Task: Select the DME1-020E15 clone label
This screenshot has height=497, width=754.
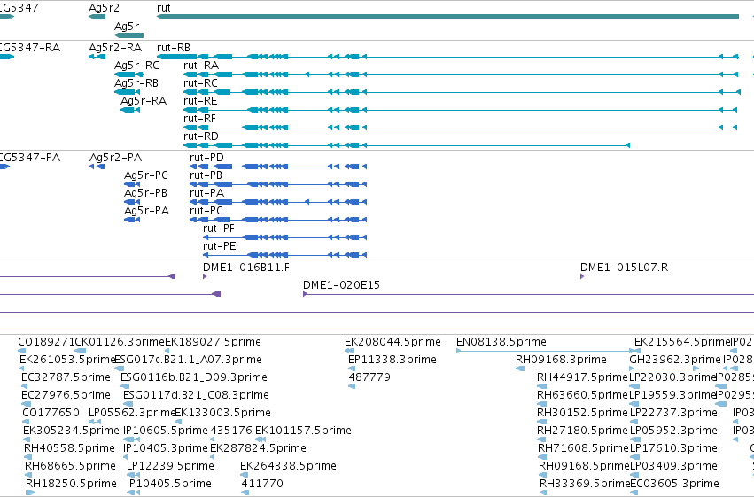Action: tap(341, 285)
